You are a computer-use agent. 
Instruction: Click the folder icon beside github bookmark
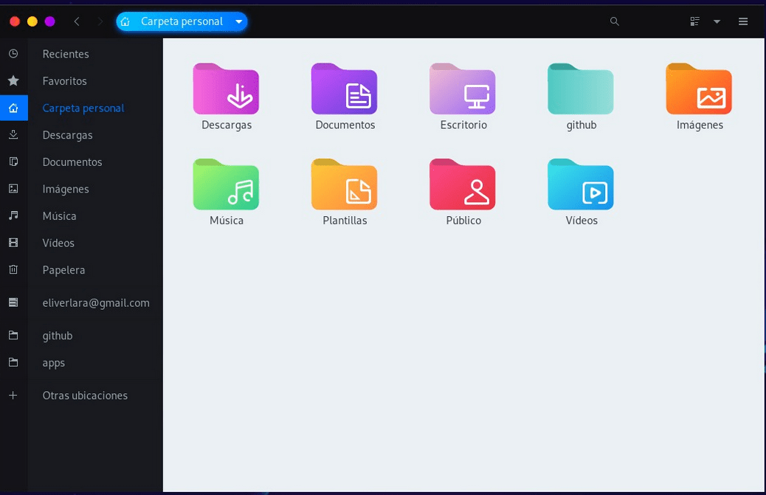[14, 336]
